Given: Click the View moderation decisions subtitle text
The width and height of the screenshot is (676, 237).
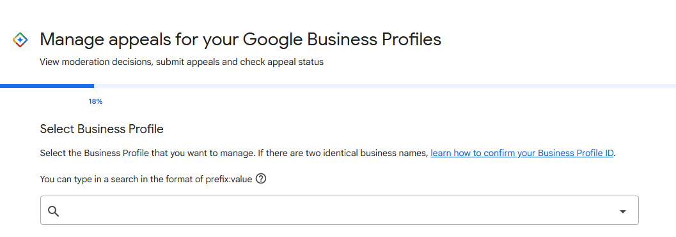Looking at the screenshot, I should click(182, 62).
